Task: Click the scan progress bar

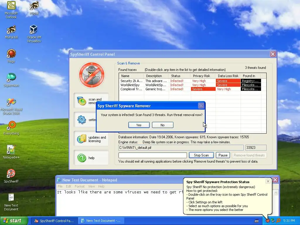Action: pyautogui.click(x=152, y=155)
